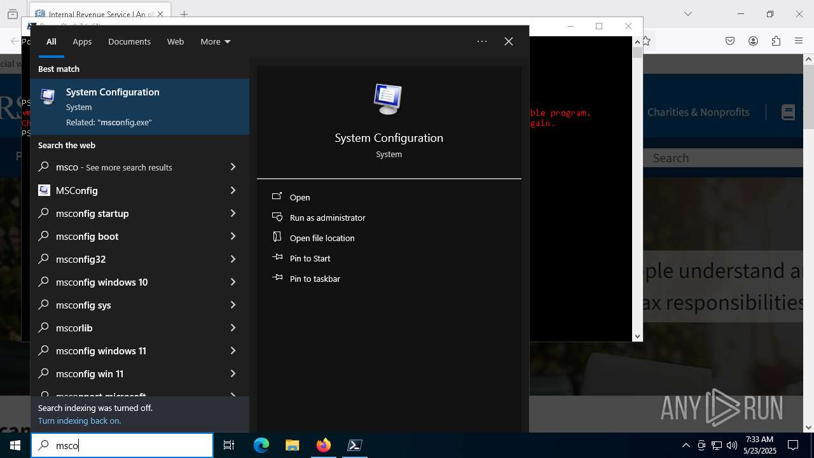The height and width of the screenshot is (458, 814).
Task: Click the Firefox sidebar toggle icon
Action: (13, 14)
